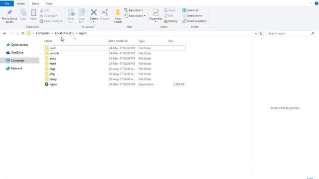319x179 pixels.
Task: Create a New folder
Action: click(118, 16)
